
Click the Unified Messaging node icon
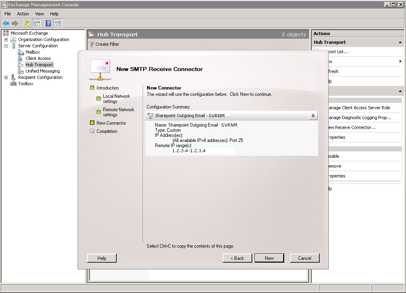21,71
